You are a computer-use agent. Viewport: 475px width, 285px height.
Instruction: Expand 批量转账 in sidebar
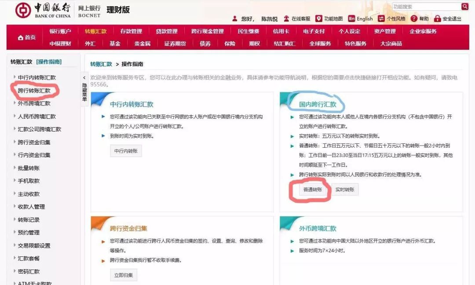pyautogui.click(x=29, y=168)
